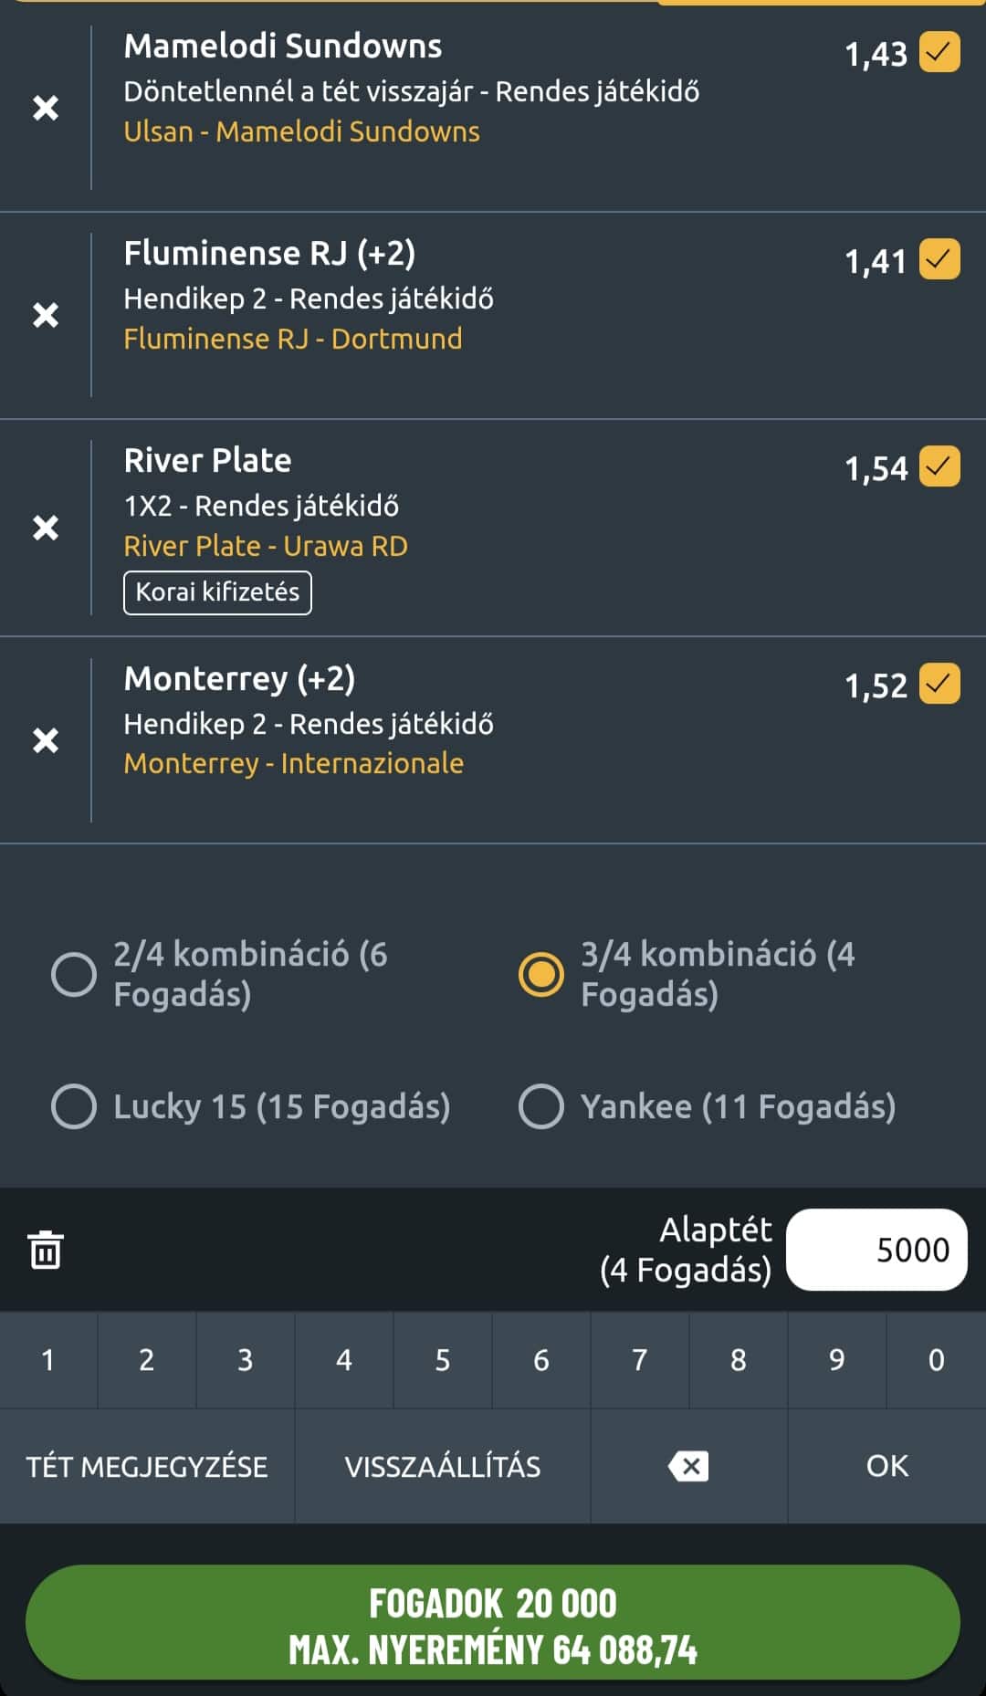Select the 3/4 kombináció radio option
Image resolution: width=986 pixels, height=1696 pixels.
pyautogui.click(x=541, y=974)
